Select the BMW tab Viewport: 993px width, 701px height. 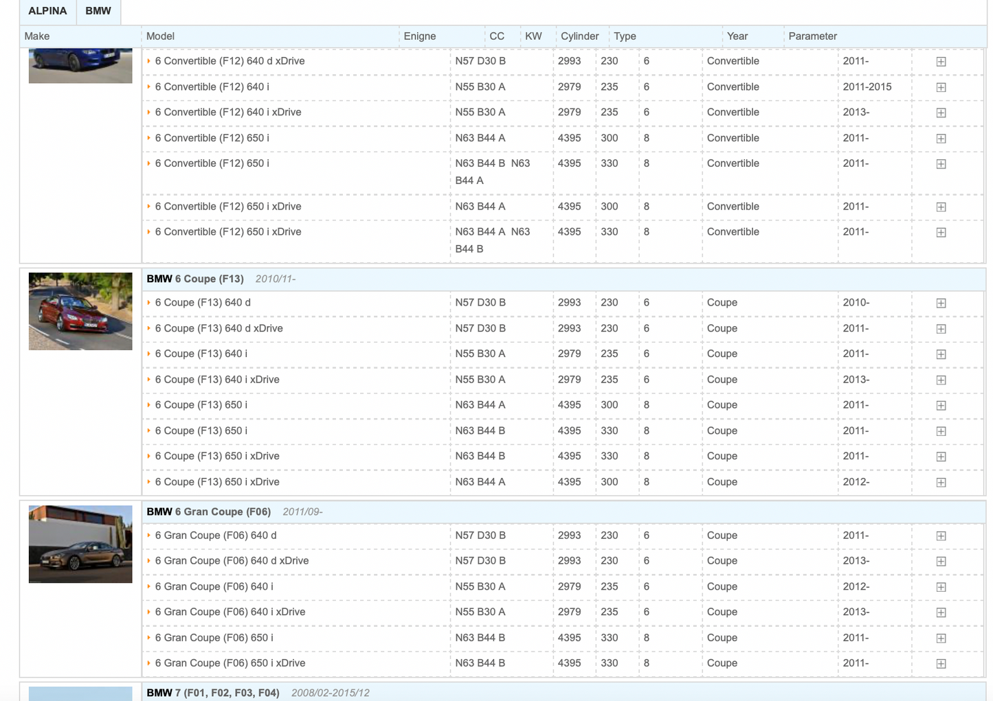(98, 12)
